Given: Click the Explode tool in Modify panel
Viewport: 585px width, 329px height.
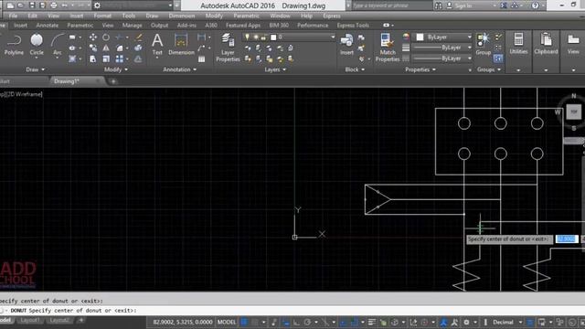Looking at the screenshot, I should tap(138, 48).
